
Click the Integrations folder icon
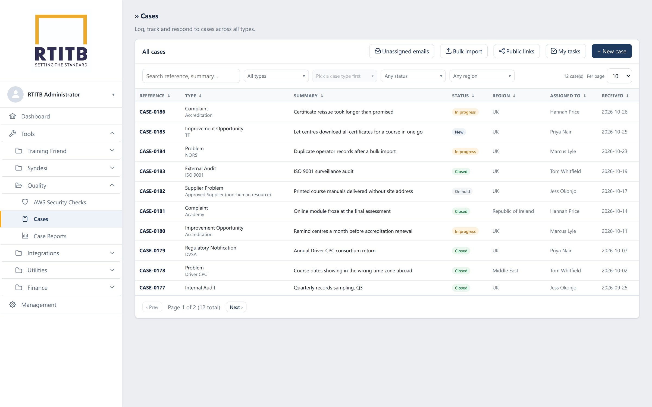[x=19, y=253]
